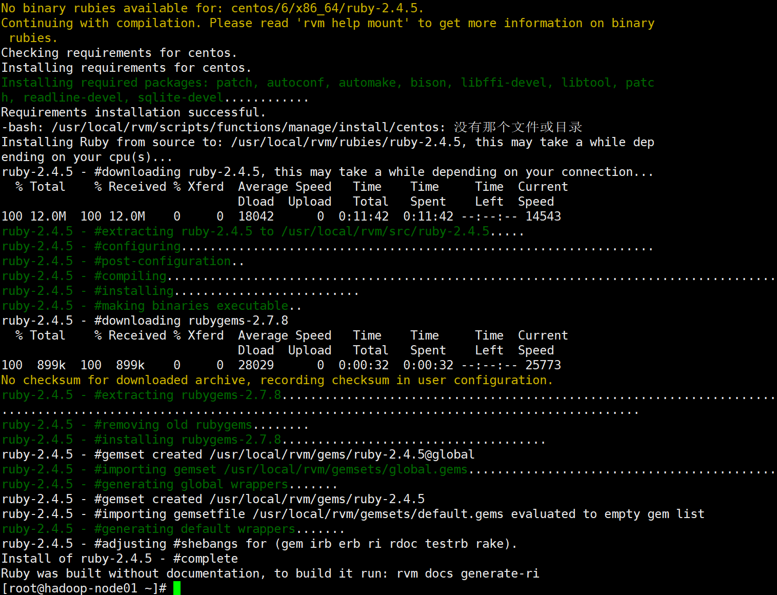Click the green terminal cursor at the prompt

point(177,588)
